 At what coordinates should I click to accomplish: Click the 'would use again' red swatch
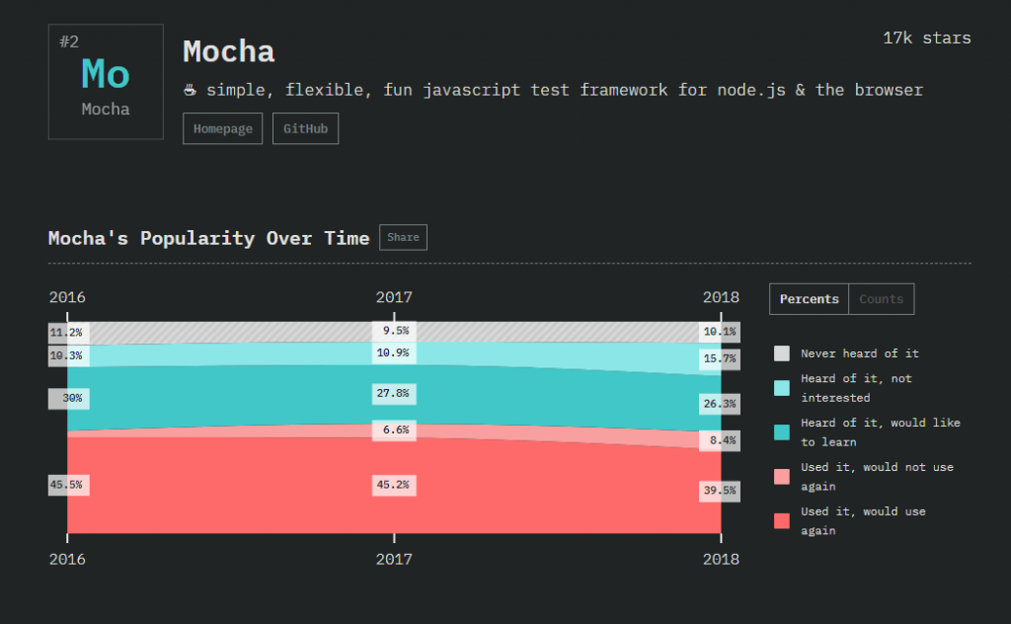coord(781,521)
